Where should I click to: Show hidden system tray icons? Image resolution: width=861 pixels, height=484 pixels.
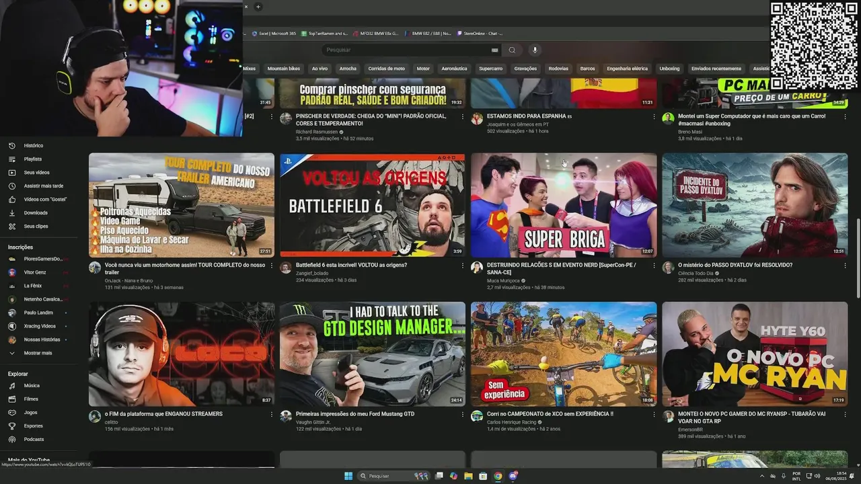pyautogui.click(x=762, y=476)
